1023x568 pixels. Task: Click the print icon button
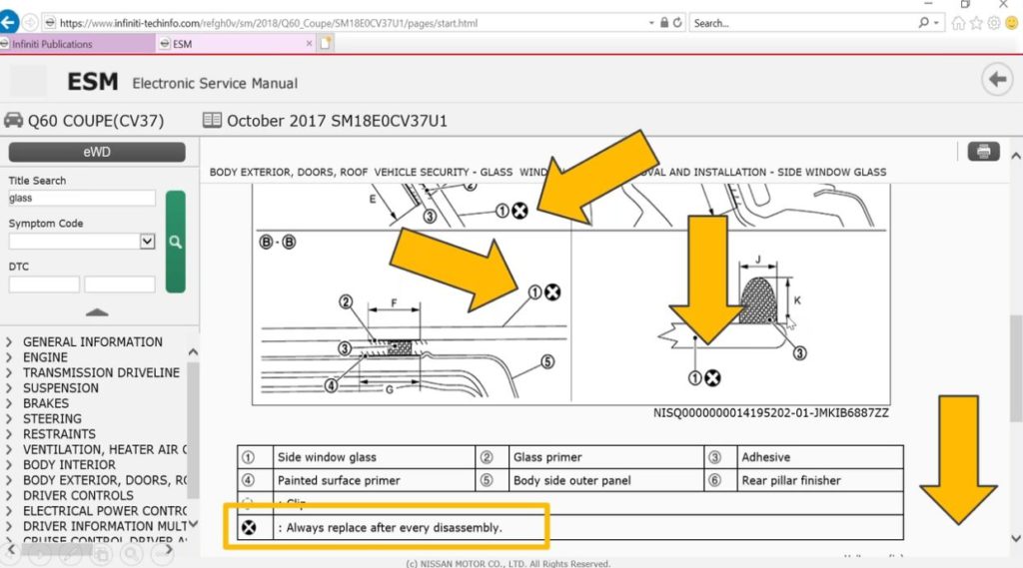[x=983, y=152]
